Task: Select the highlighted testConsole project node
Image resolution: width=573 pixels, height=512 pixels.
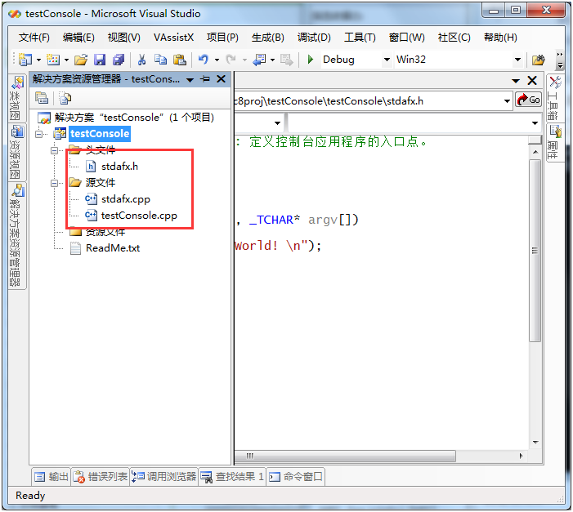Action: coord(100,134)
